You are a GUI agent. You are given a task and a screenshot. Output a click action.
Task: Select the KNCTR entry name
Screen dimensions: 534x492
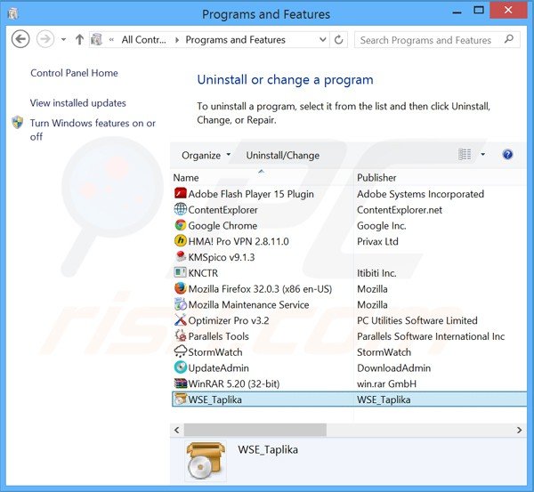(203, 273)
